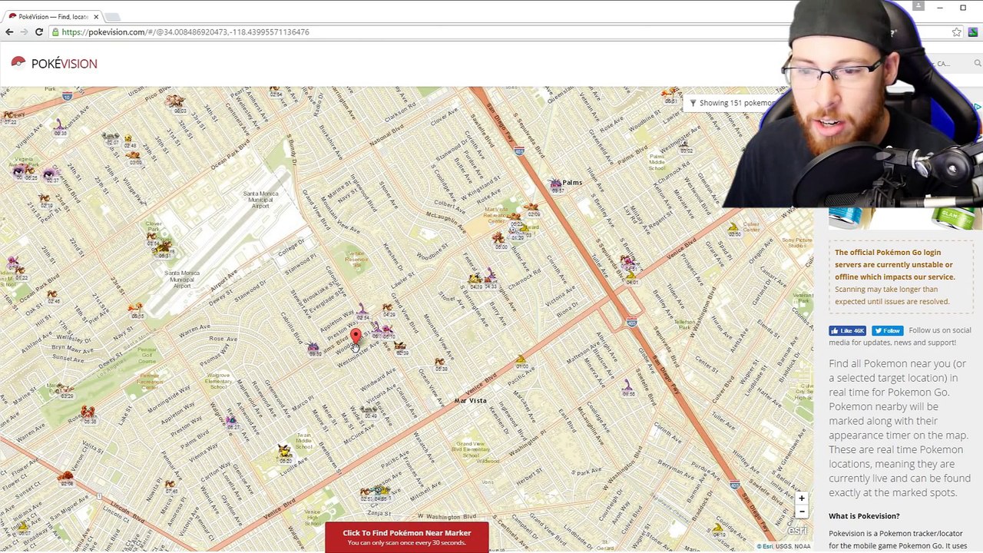Click the Chrome user profile icon

click(x=918, y=7)
